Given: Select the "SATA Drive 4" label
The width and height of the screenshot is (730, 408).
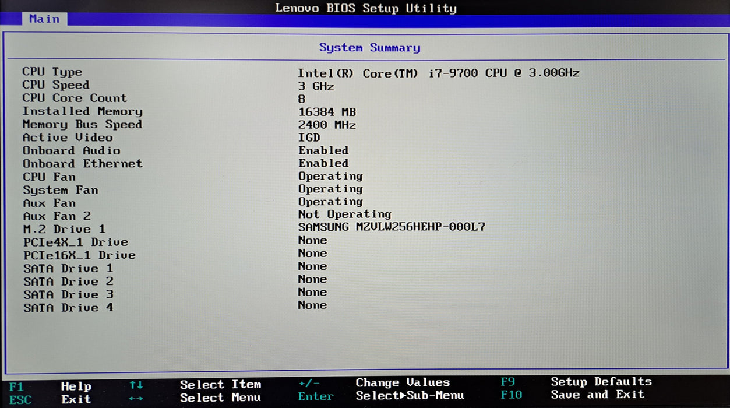Looking at the screenshot, I should pyautogui.click(x=68, y=308).
